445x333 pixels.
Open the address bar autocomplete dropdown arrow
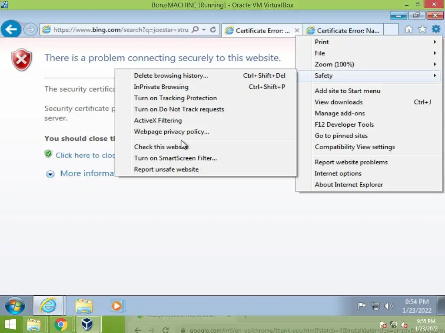204,29
